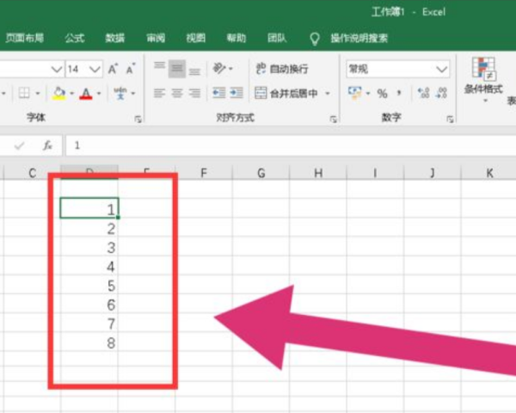Open merge and center dropdown arrow
This screenshot has height=413, width=516.
328,94
